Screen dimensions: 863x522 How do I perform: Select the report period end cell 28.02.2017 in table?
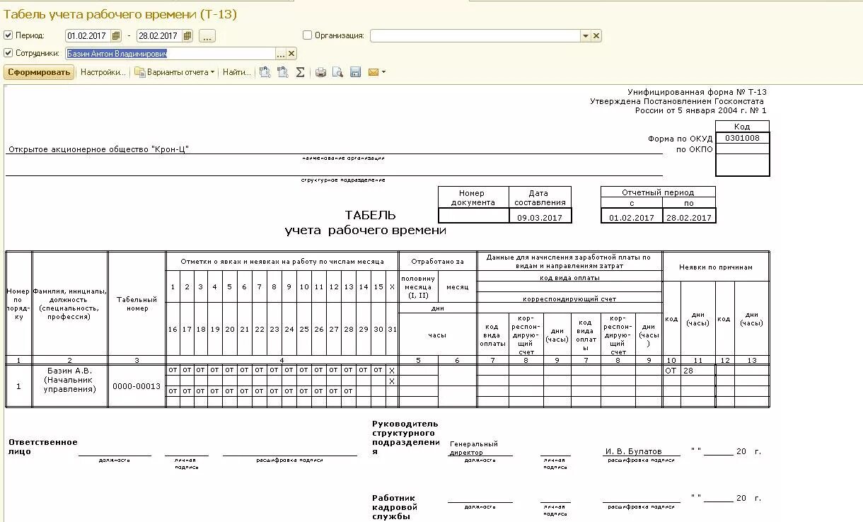tap(689, 217)
